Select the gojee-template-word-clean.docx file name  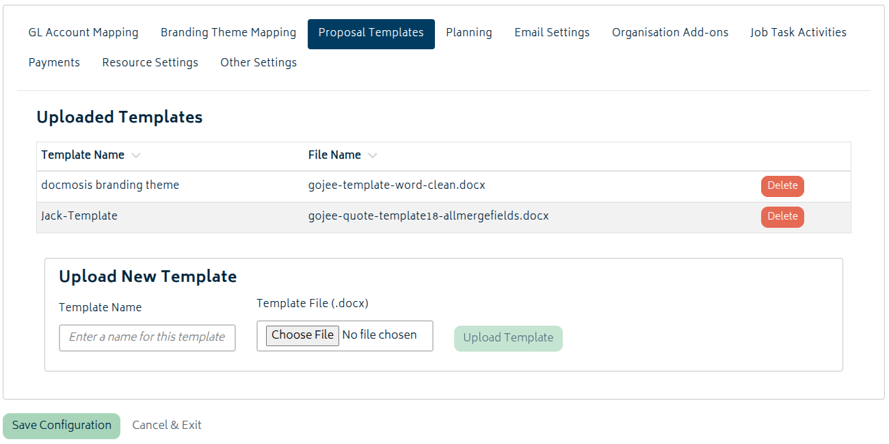point(397,185)
